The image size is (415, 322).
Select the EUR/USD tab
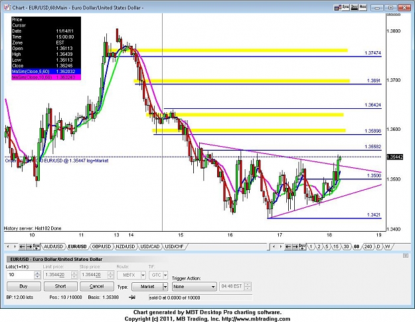tap(77, 246)
